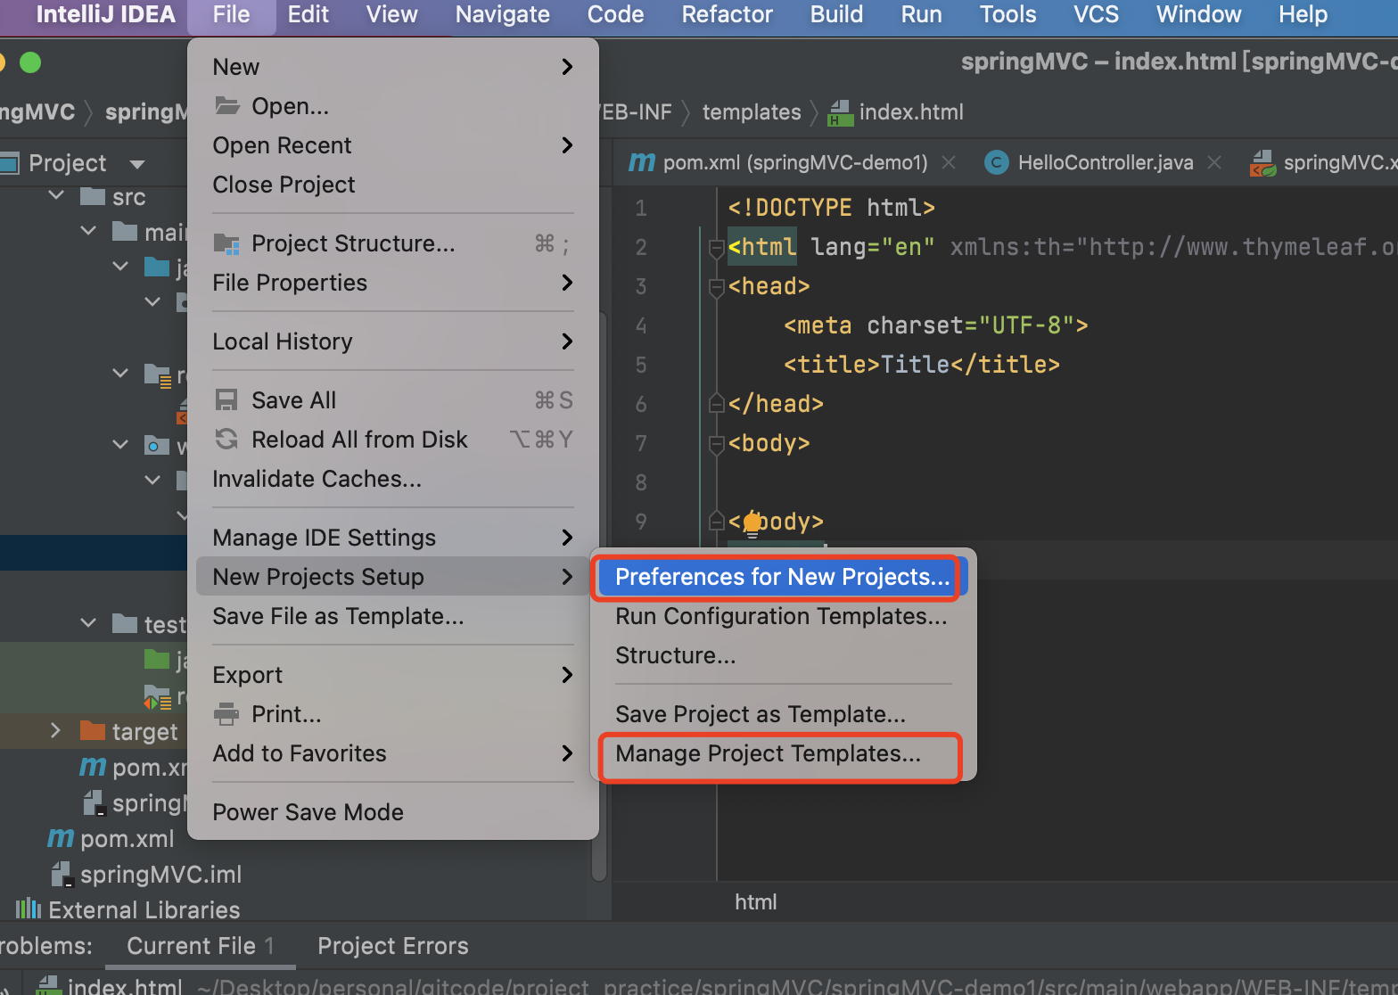Click the Print printer icon

click(x=227, y=714)
